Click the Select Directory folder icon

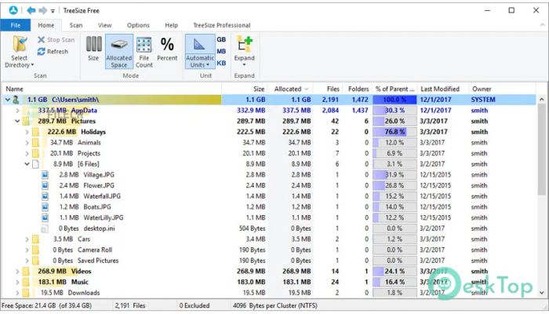(x=20, y=45)
